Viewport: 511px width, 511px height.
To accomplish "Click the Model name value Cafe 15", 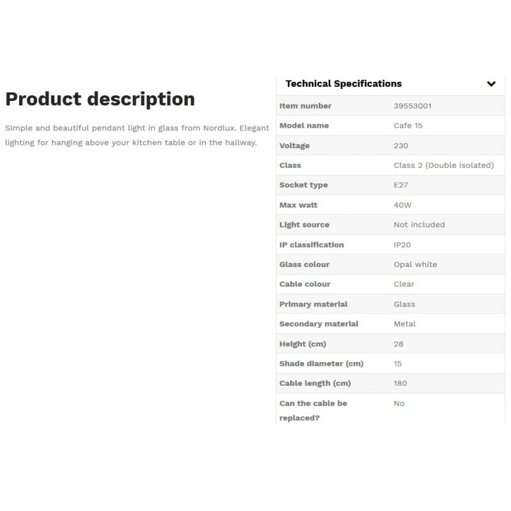I will (x=408, y=126).
